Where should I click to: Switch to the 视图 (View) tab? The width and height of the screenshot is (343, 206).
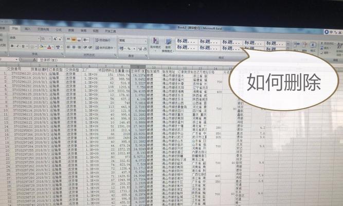point(96,31)
